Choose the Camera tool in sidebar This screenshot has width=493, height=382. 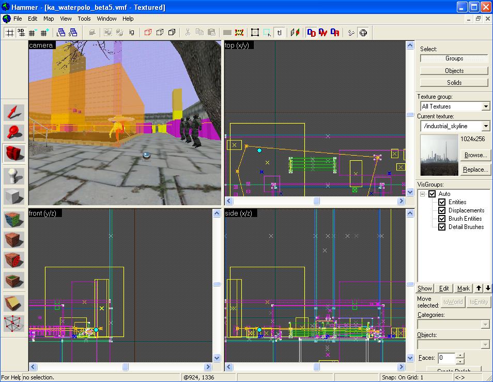[x=14, y=154]
